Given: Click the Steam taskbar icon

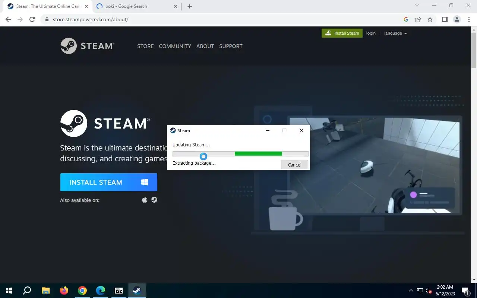Looking at the screenshot, I should [x=137, y=291].
